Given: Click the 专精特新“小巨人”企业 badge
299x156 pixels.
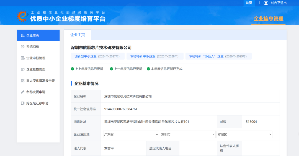Looking at the screenshot, I should point(218,56).
